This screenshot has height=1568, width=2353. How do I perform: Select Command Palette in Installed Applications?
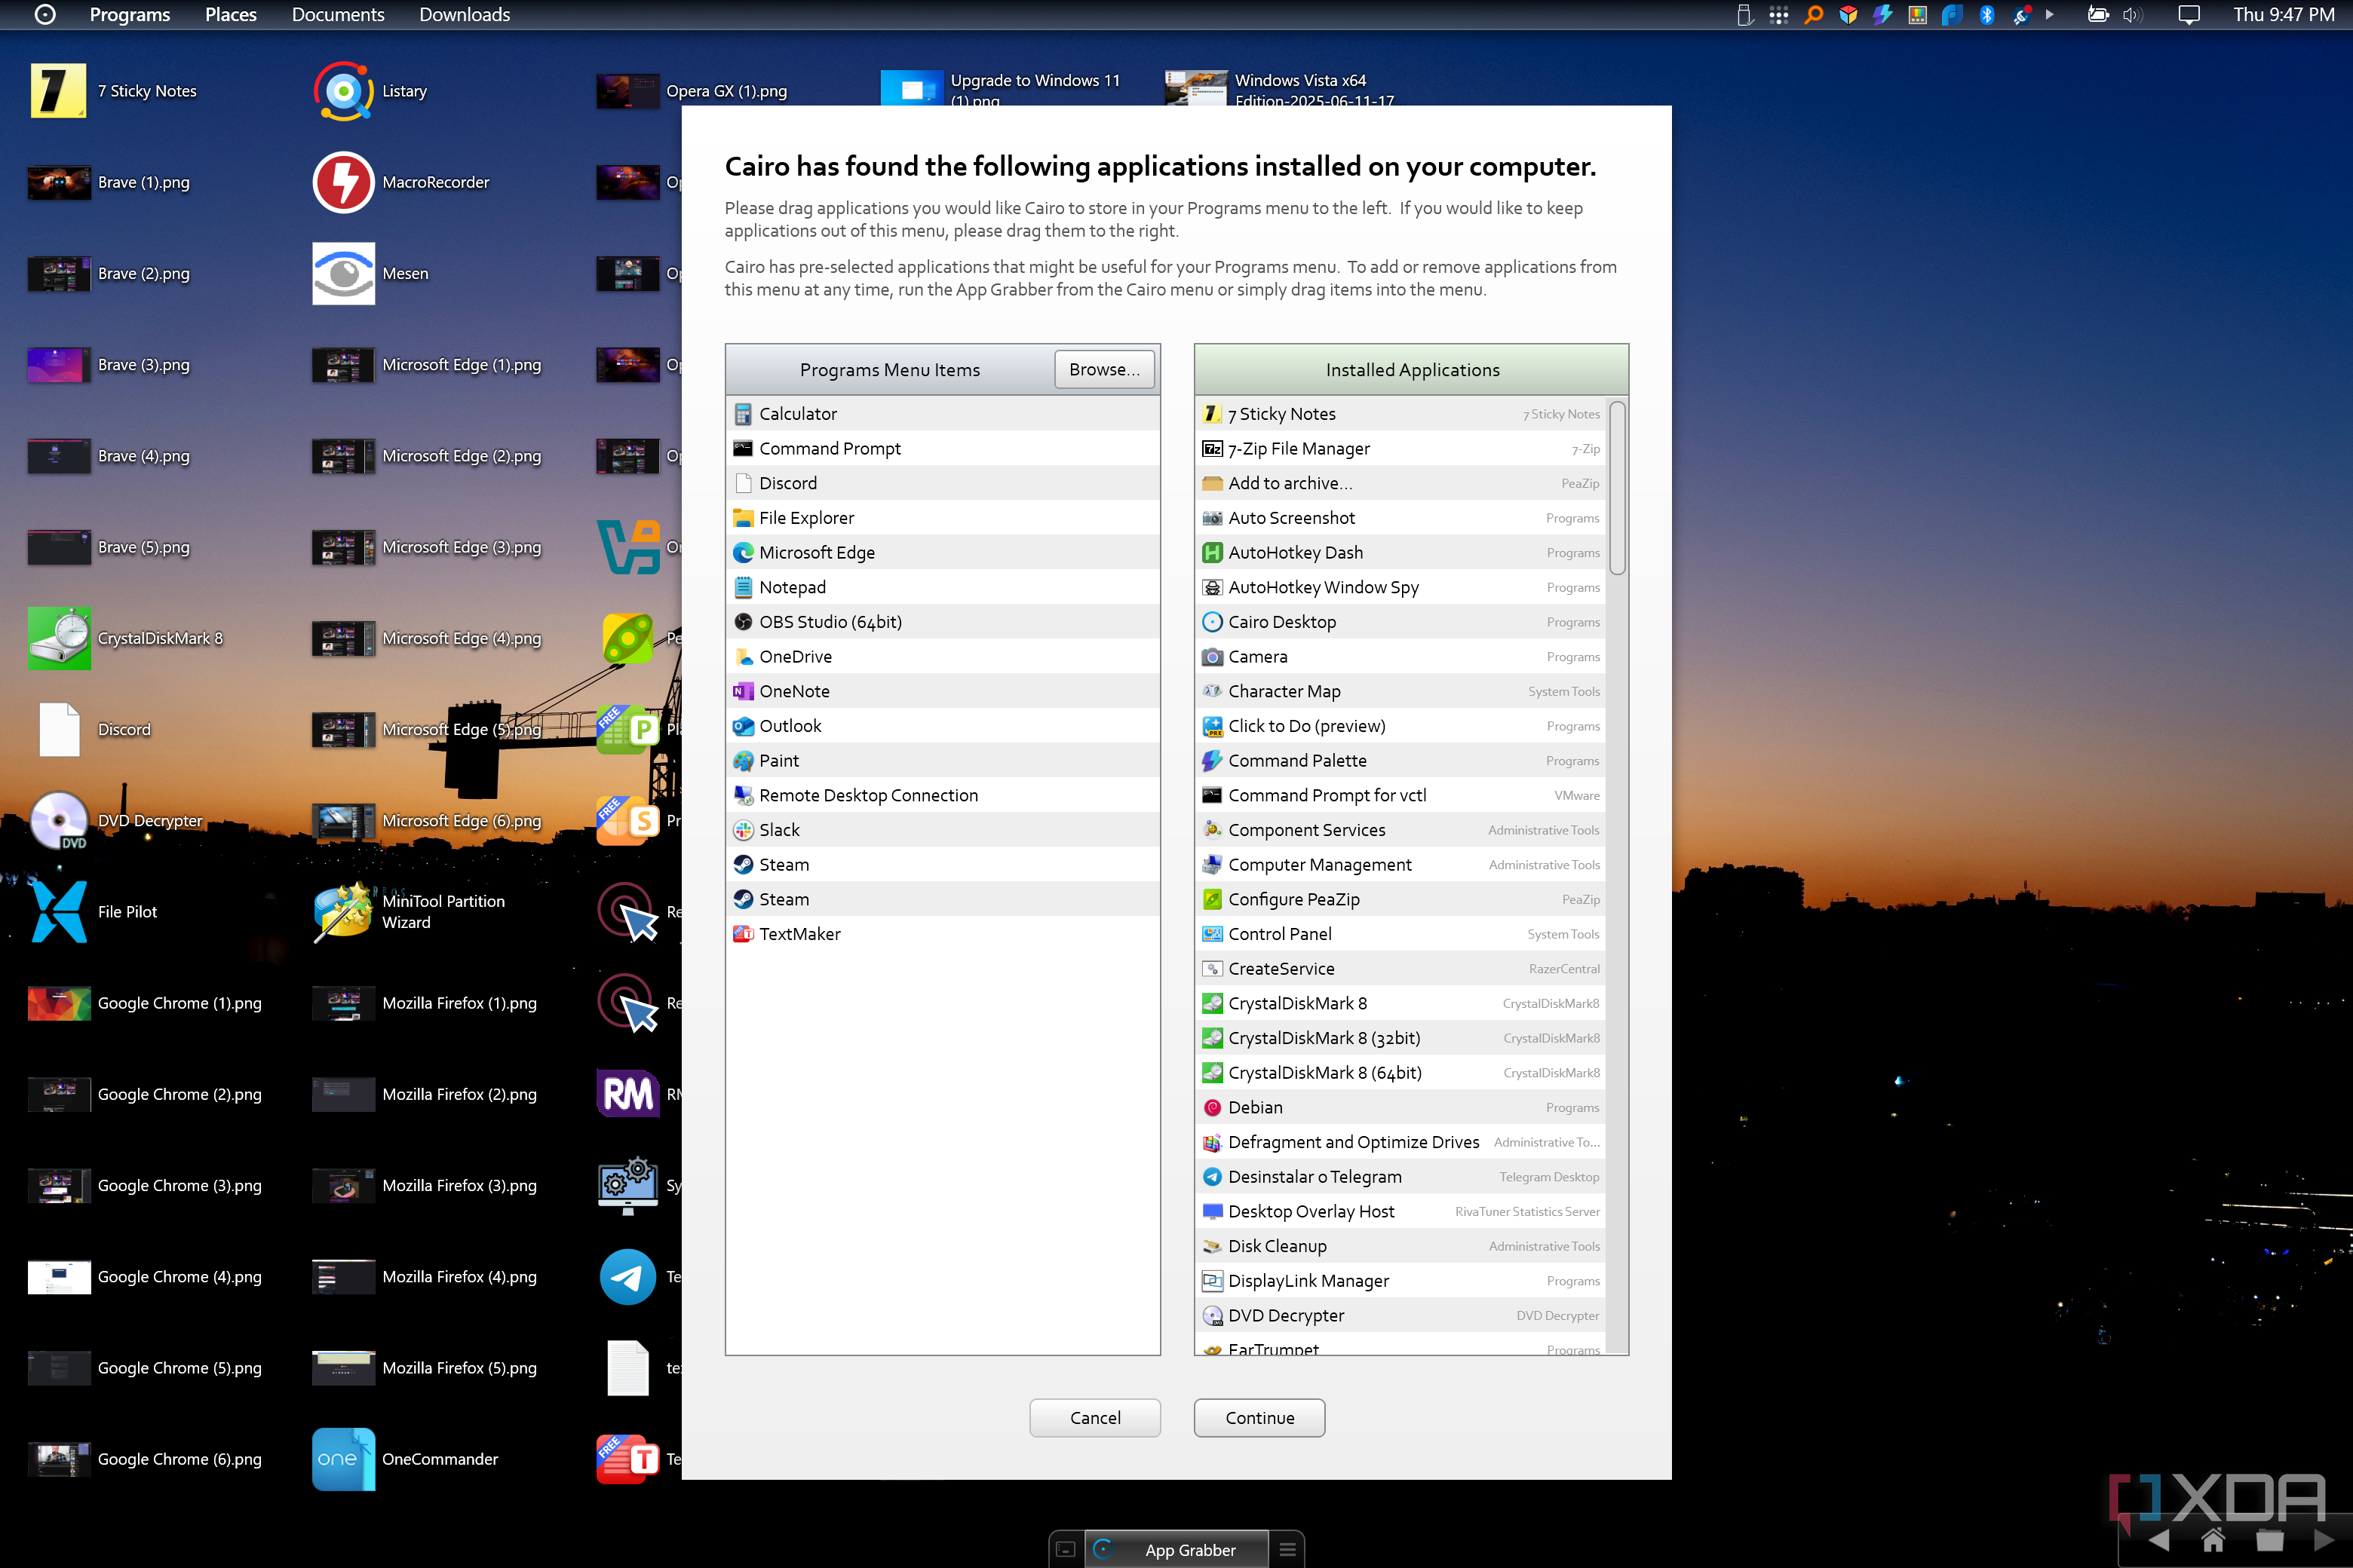coord(1400,760)
